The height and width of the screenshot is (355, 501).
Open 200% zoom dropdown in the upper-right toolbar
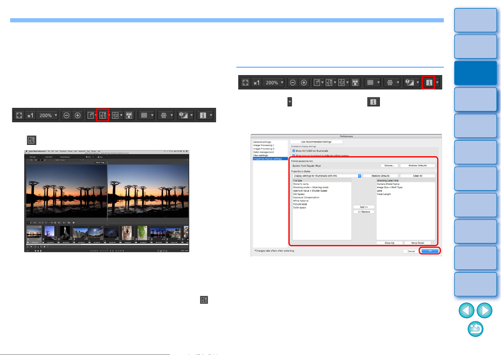(x=274, y=83)
